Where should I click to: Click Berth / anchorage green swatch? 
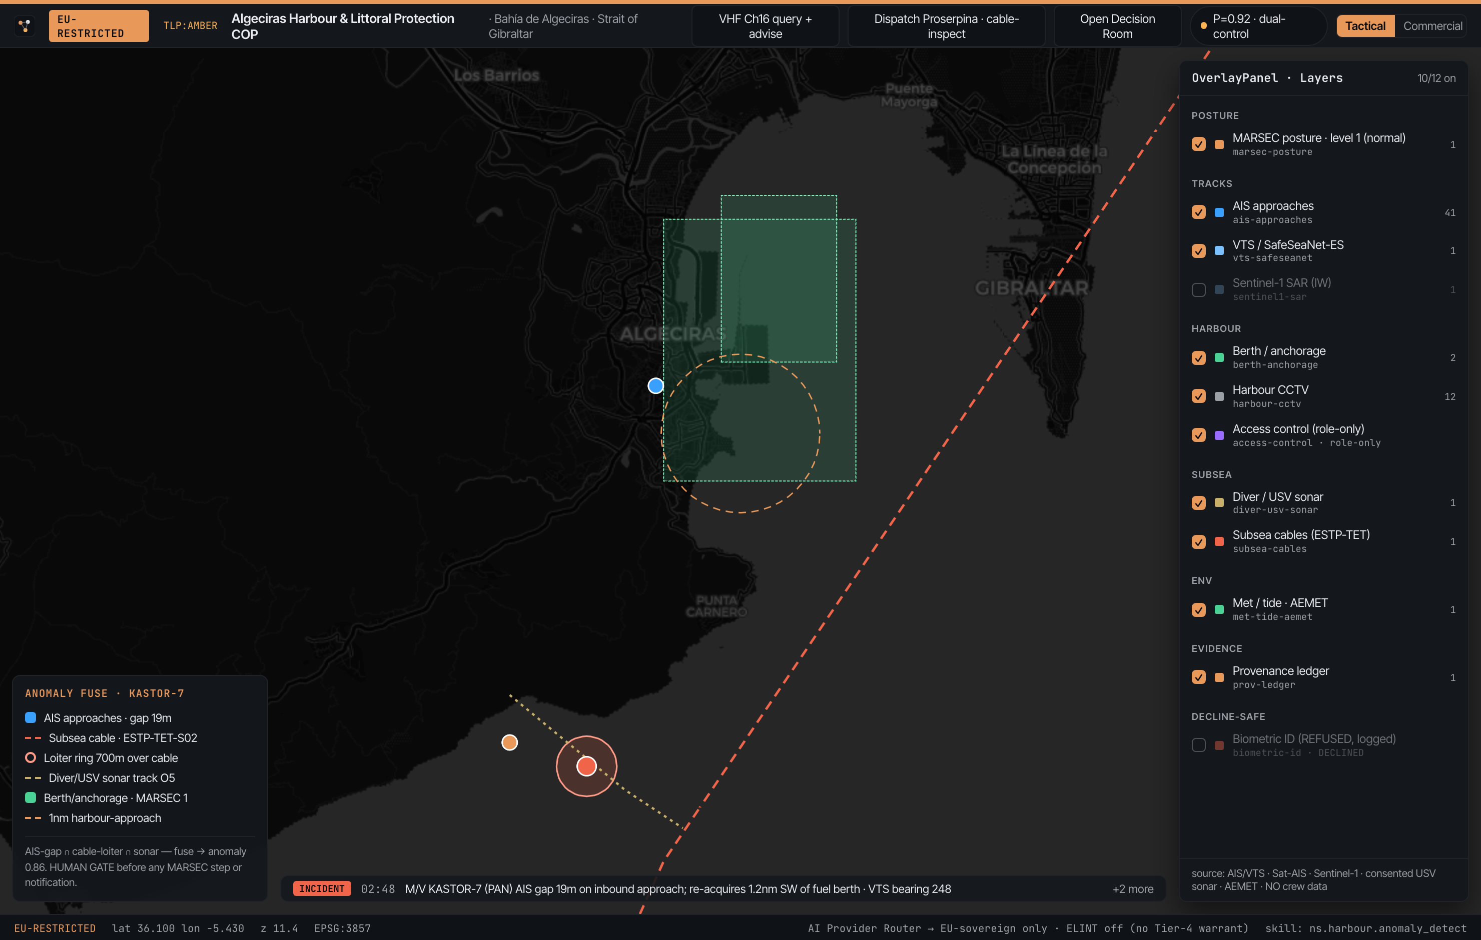point(1219,358)
